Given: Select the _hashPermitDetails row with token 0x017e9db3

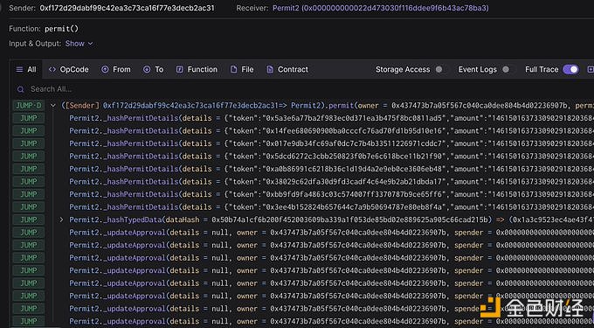Looking at the screenshot, I should [x=331, y=143].
